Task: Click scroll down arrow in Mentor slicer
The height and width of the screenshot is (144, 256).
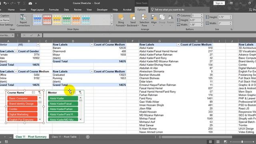Action: pos(80,119)
